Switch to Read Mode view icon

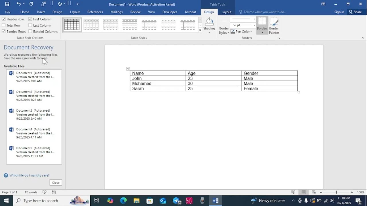[x=293, y=192]
